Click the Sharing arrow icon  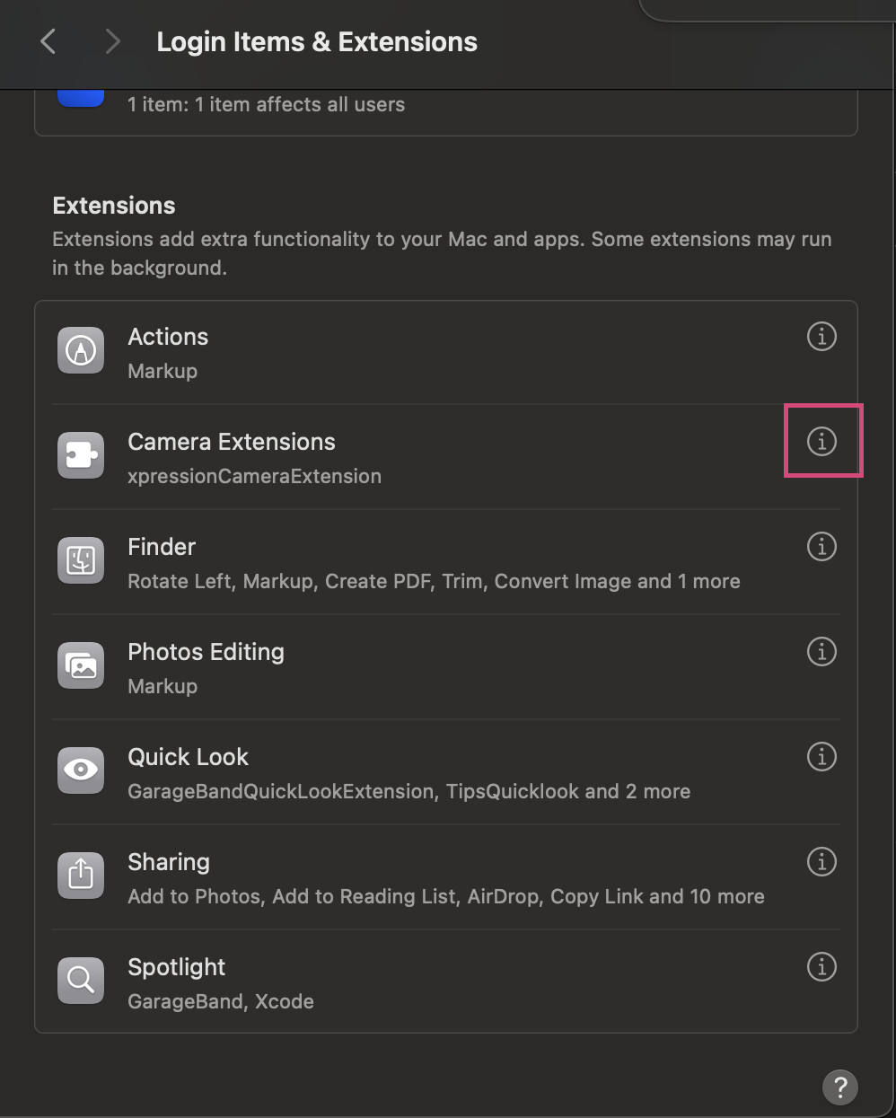click(x=81, y=876)
